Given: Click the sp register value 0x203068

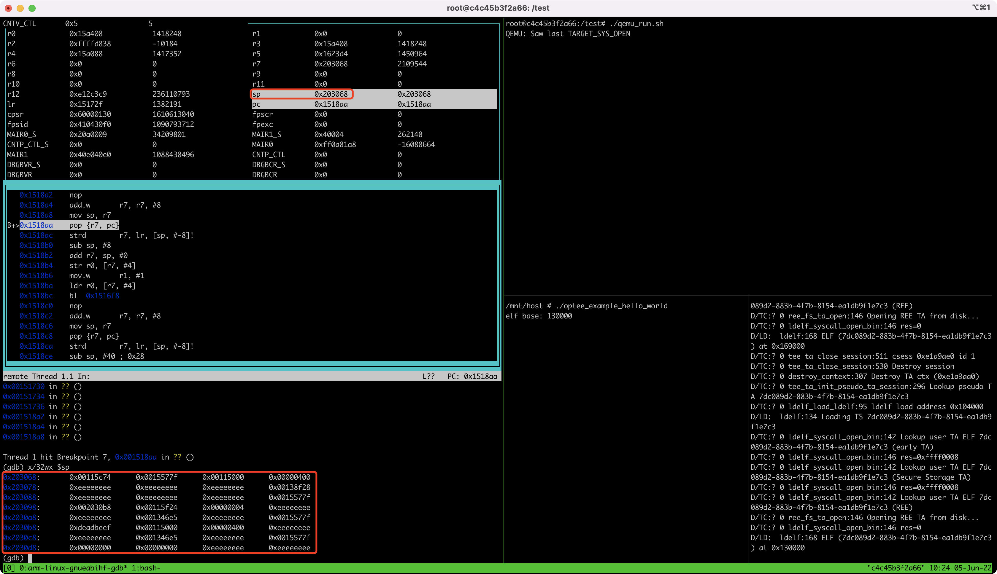Looking at the screenshot, I should [x=331, y=94].
